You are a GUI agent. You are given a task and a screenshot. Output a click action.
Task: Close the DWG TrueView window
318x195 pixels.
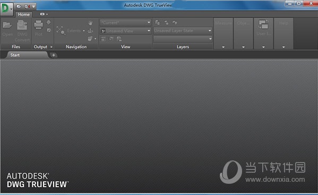pyautogui.click(x=311, y=3)
